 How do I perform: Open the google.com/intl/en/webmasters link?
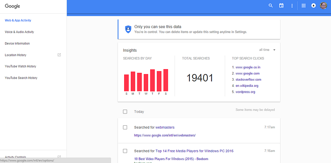[165, 135]
